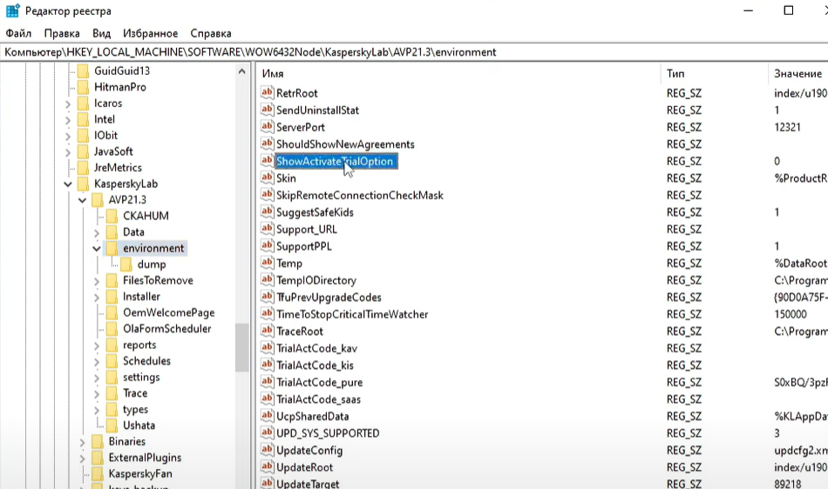Click the folder icon of KasperskyFan key
Viewport: 828px width, 489px height.
tap(97, 473)
